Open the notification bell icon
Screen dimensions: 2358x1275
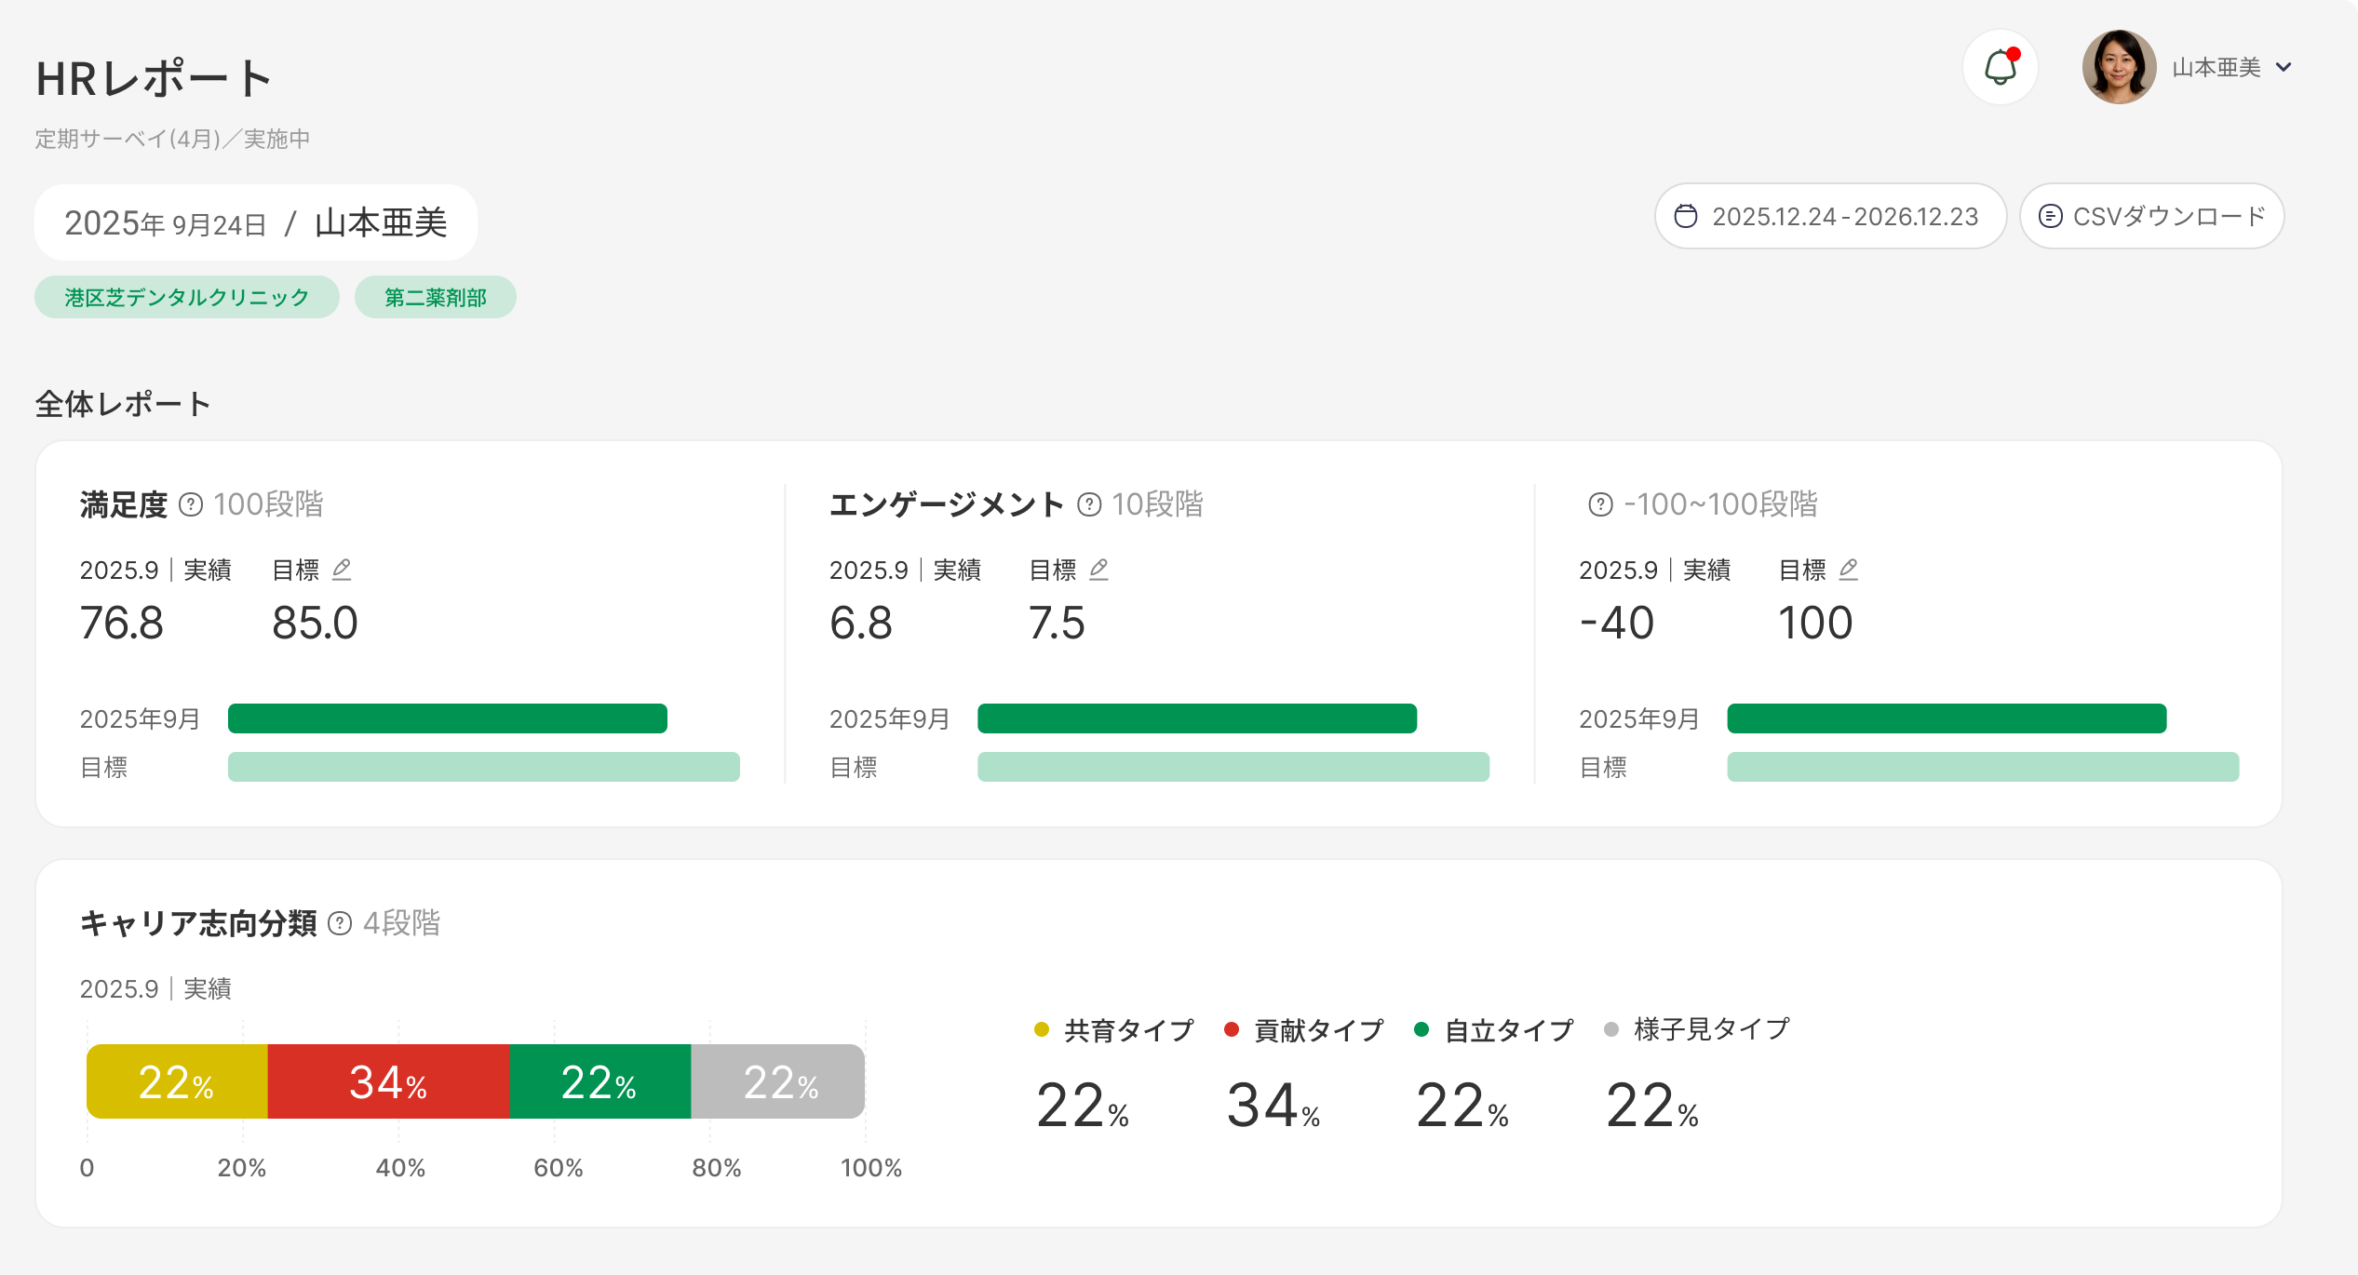tap(2000, 67)
